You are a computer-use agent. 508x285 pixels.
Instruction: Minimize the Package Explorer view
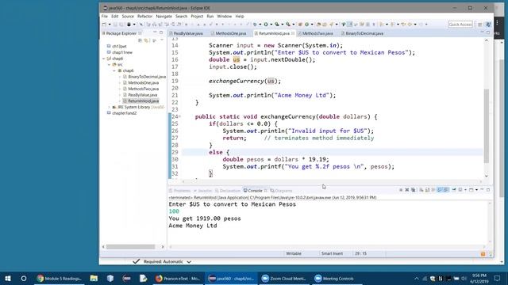tap(155, 32)
